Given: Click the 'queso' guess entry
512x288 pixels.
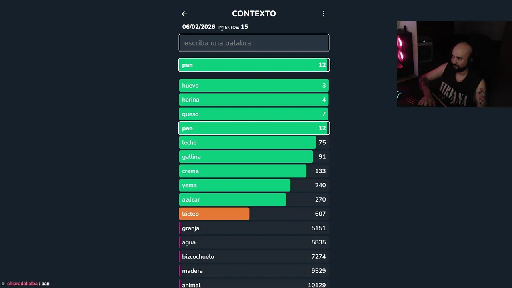Looking at the screenshot, I should 254,114.
